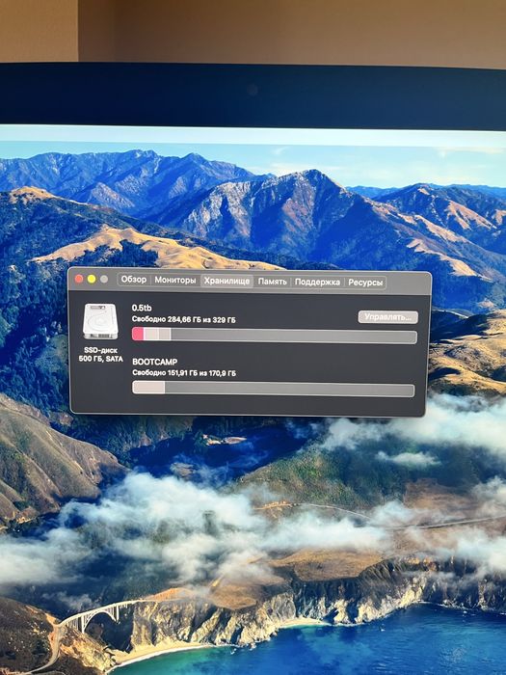The height and width of the screenshot is (675, 506).
Task: Click the gray disabled zoom button
Action: tap(104, 279)
